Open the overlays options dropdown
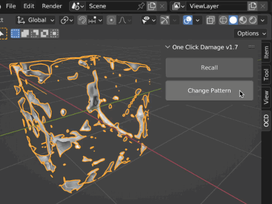Viewport: 272px width, 204px height. tap(198, 20)
